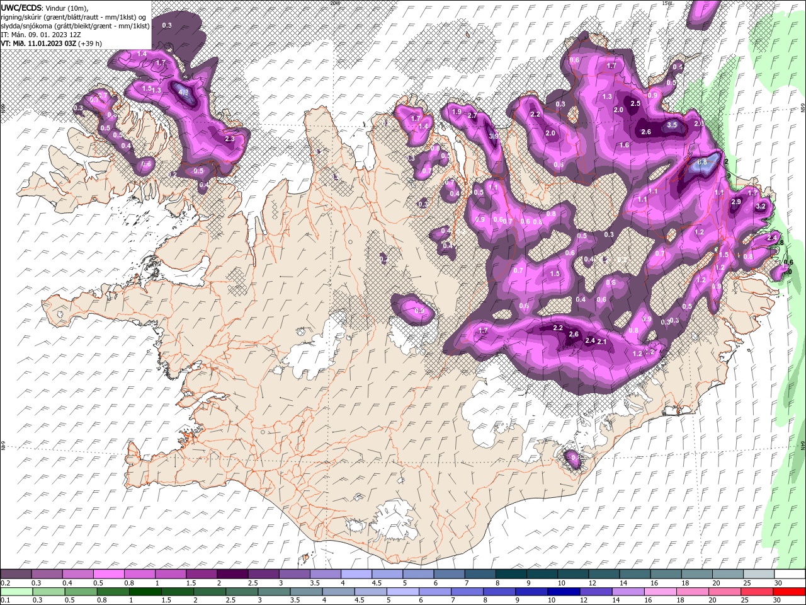Pick the palest green rain swatch labeled 0.1

pos(16,592)
